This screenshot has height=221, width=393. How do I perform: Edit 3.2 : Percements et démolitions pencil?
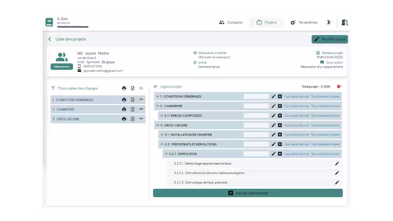tap(274, 144)
